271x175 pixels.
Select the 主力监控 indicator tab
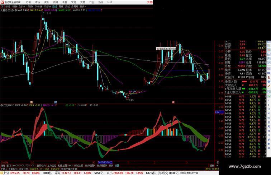(52, 166)
